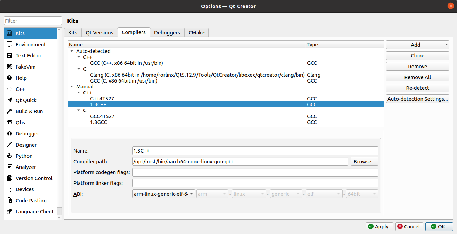Select the Code Pasting icon

click(x=9, y=201)
